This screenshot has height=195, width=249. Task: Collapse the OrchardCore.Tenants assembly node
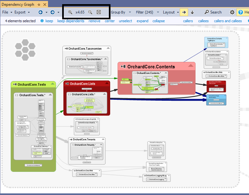tap(103, 139)
